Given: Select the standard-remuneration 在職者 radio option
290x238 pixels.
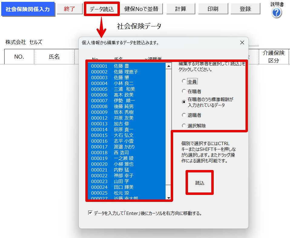Looking at the screenshot, I should [184, 102].
